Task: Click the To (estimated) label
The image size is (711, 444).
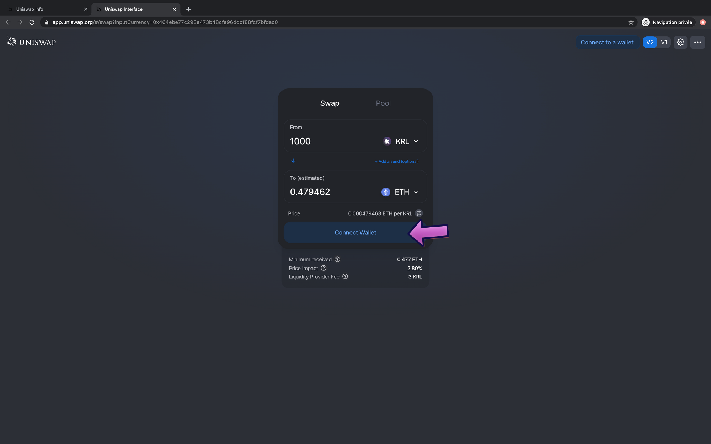Action: (x=307, y=178)
